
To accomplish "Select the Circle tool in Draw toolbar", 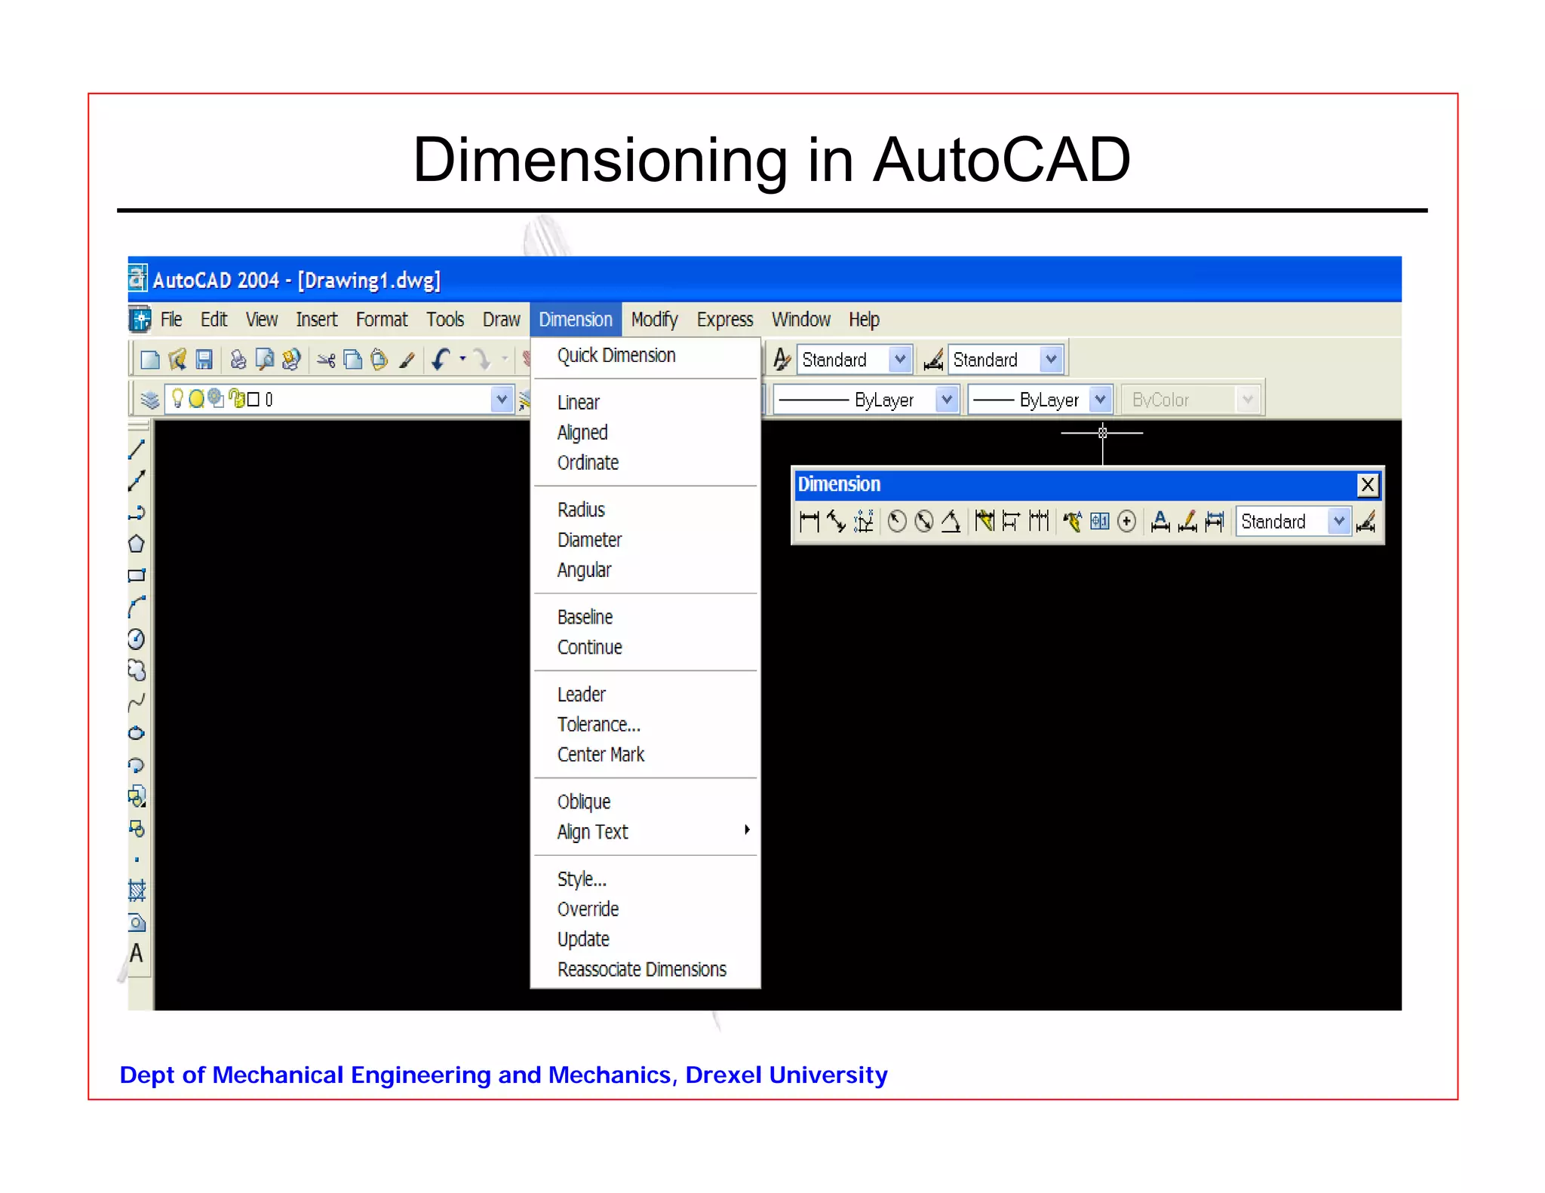I will pos(137,639).
